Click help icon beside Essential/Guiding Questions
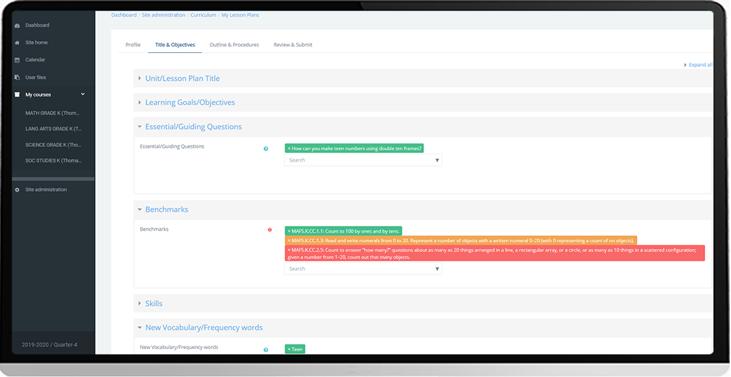Screen dimensions: 731x377 click(266, 148)
